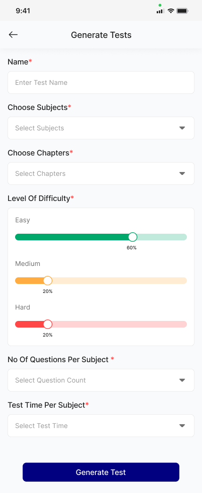The height and width of the screenshot is (493, 202).
Task: Tap the Generate Test button
Action: click(x=101, y=472)
